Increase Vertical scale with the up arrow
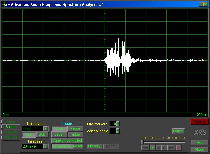Screen dimensions: 210x154 118,129
